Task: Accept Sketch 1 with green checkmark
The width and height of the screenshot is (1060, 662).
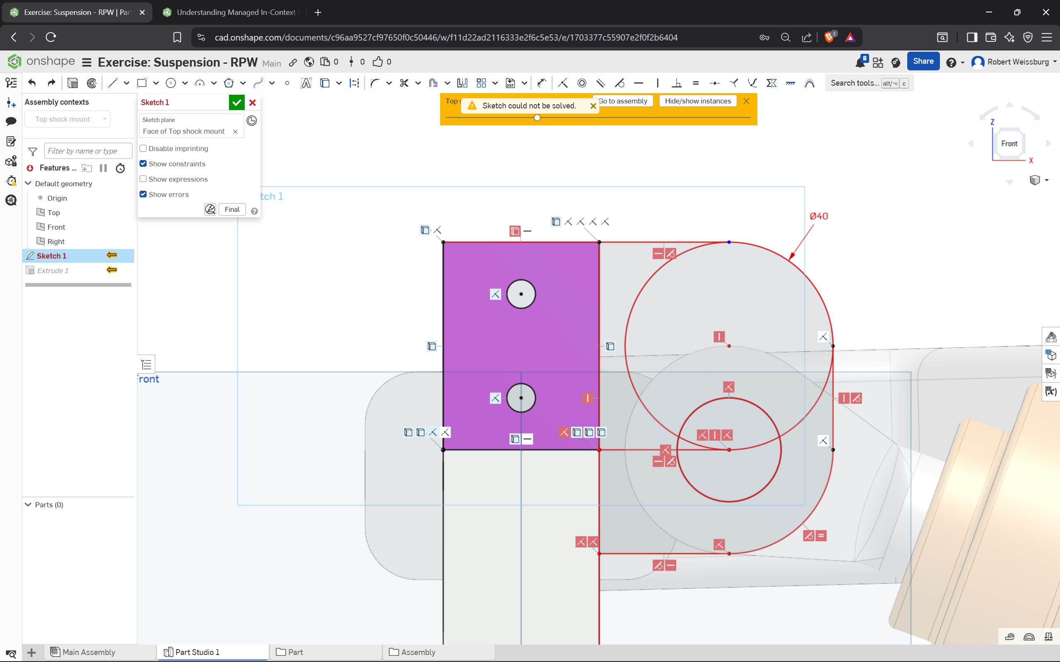Action: pos(236,103)
